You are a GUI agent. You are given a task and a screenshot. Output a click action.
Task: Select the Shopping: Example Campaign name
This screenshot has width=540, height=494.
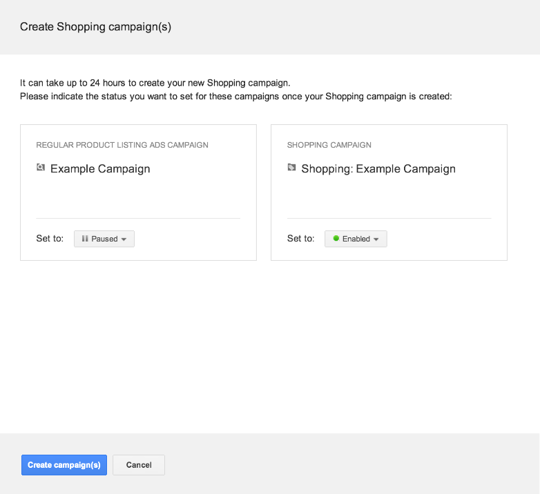(x=378, y=169)
